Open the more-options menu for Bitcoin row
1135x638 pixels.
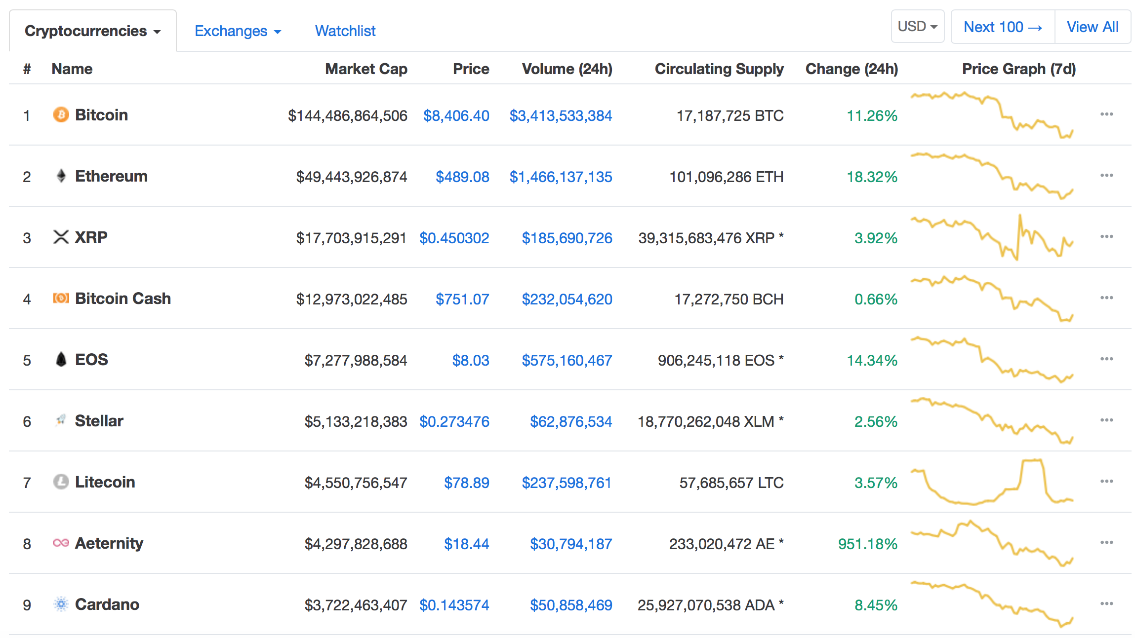[1106, 114]
